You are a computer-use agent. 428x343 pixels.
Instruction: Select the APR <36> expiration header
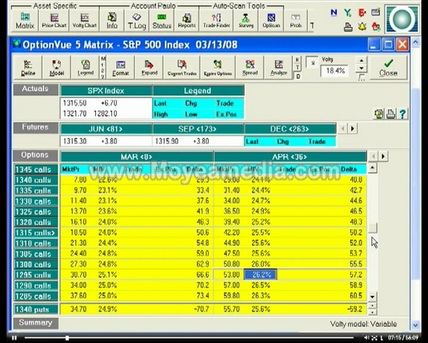click(290, 157)
